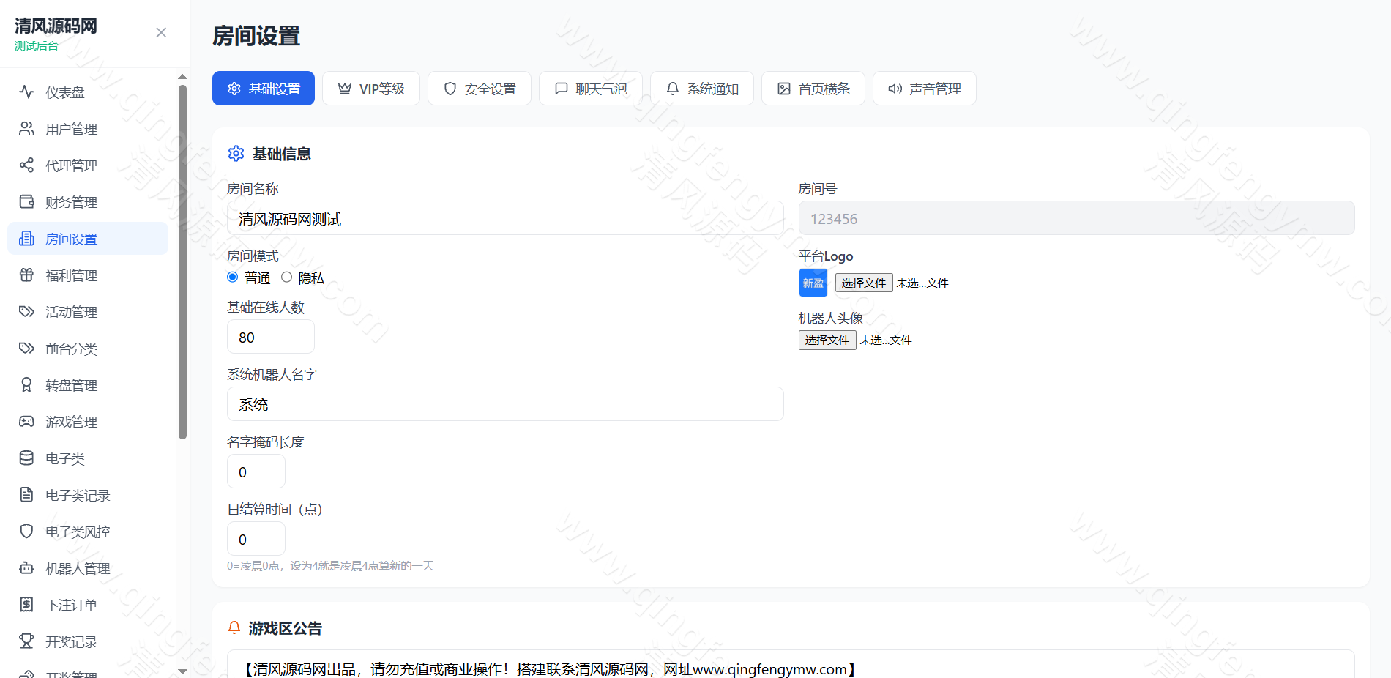Select the 普通 room mode radio button
1391x678 pixels.
(233, 277)
